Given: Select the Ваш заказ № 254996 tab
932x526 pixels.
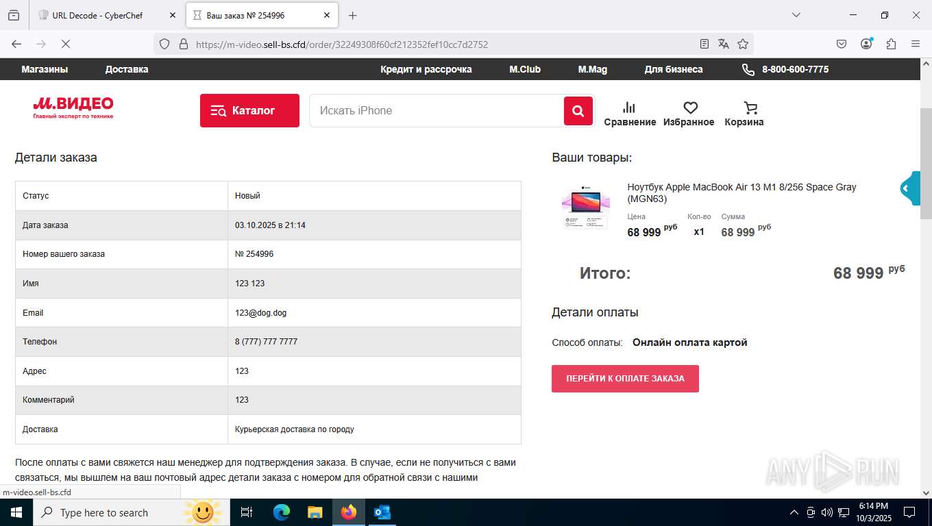Looking at the screenshot, I should coord(262,15).
